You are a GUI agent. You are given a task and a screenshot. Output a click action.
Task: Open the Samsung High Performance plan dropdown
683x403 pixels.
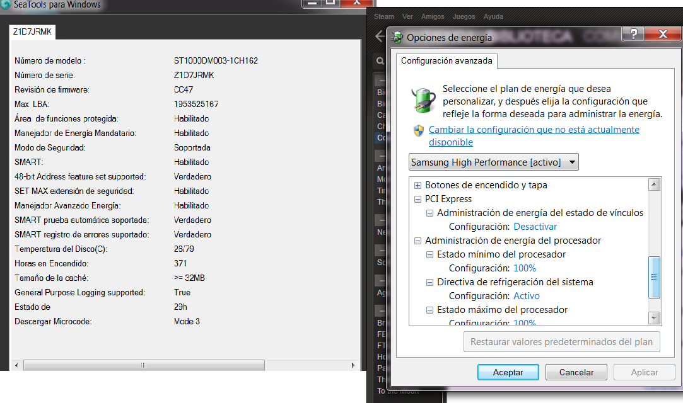pos(494,162)
